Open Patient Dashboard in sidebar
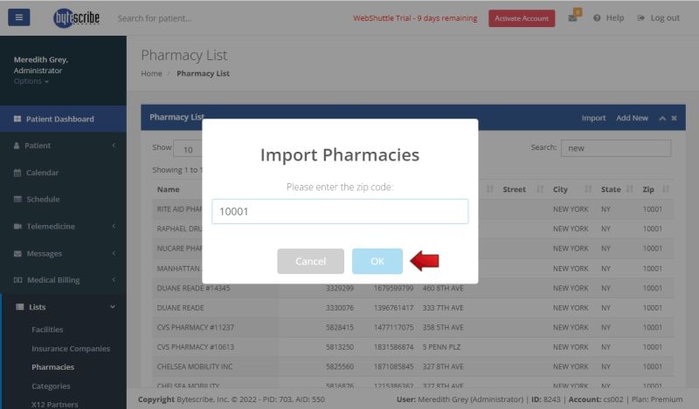Screen dimensions: 699x409 tap(59, 119)
